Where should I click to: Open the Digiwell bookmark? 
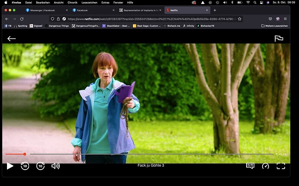click(36, 26)
